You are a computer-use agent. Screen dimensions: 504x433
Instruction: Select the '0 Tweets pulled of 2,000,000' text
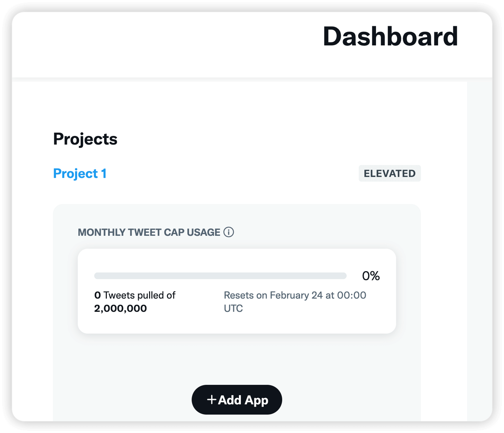[135, 302]
